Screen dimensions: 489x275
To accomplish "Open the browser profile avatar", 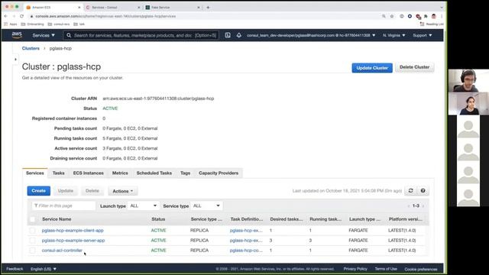I will [x=434, y=16].
